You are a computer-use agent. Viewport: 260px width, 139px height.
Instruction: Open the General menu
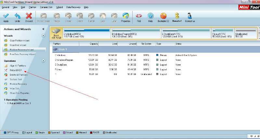(6, 7)
